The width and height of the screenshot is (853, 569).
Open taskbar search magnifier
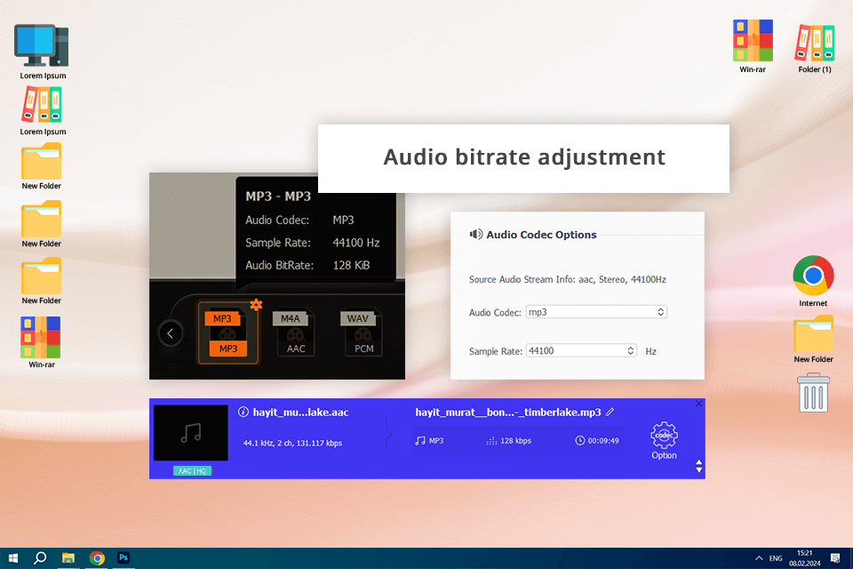click(40, 558)
